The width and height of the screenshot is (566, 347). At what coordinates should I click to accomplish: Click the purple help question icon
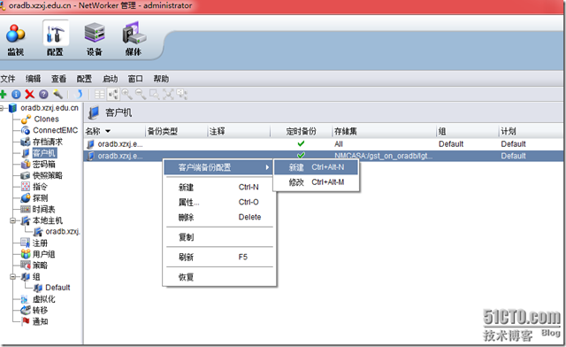point(43,95)
